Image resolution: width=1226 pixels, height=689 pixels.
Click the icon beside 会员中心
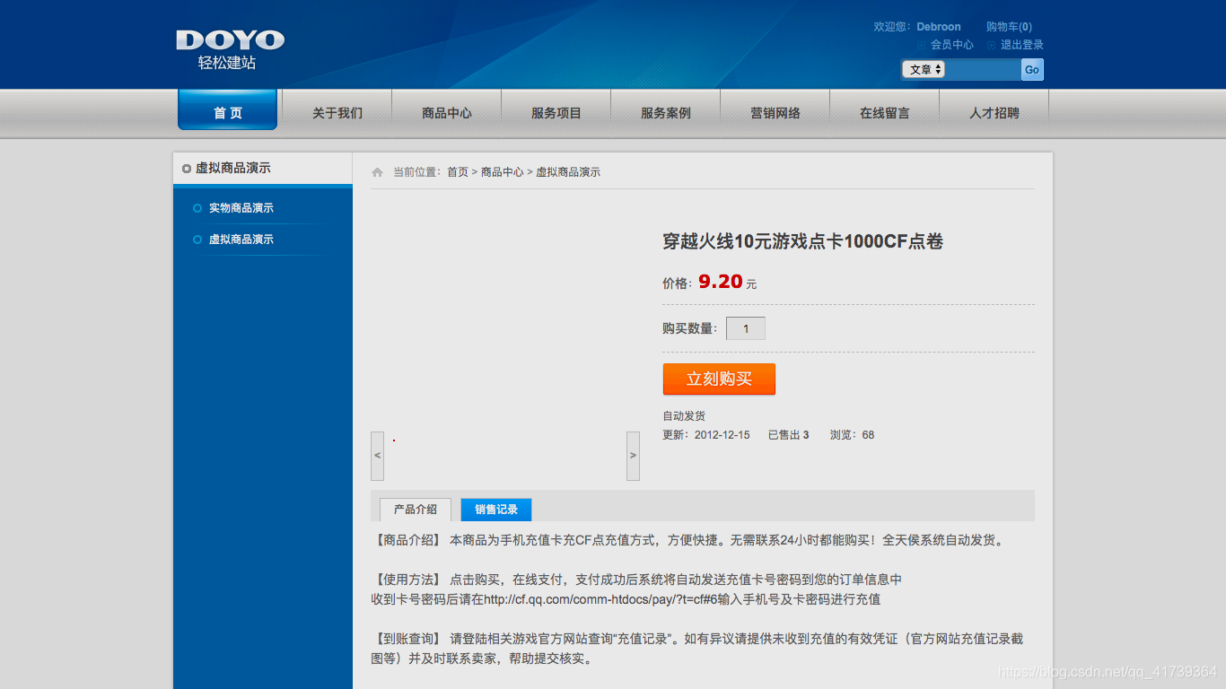tap(921, 45)
